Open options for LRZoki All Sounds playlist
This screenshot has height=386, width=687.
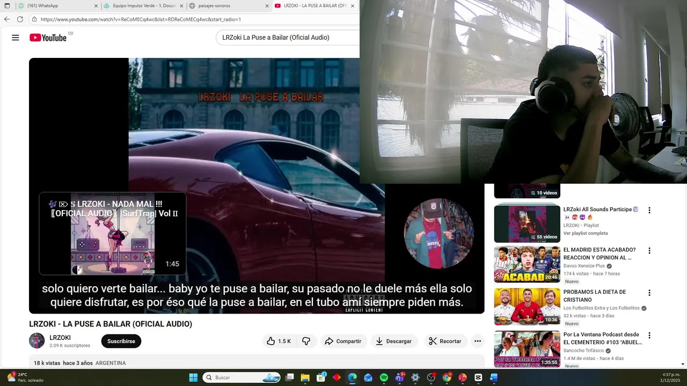click(x=649, y=210)
